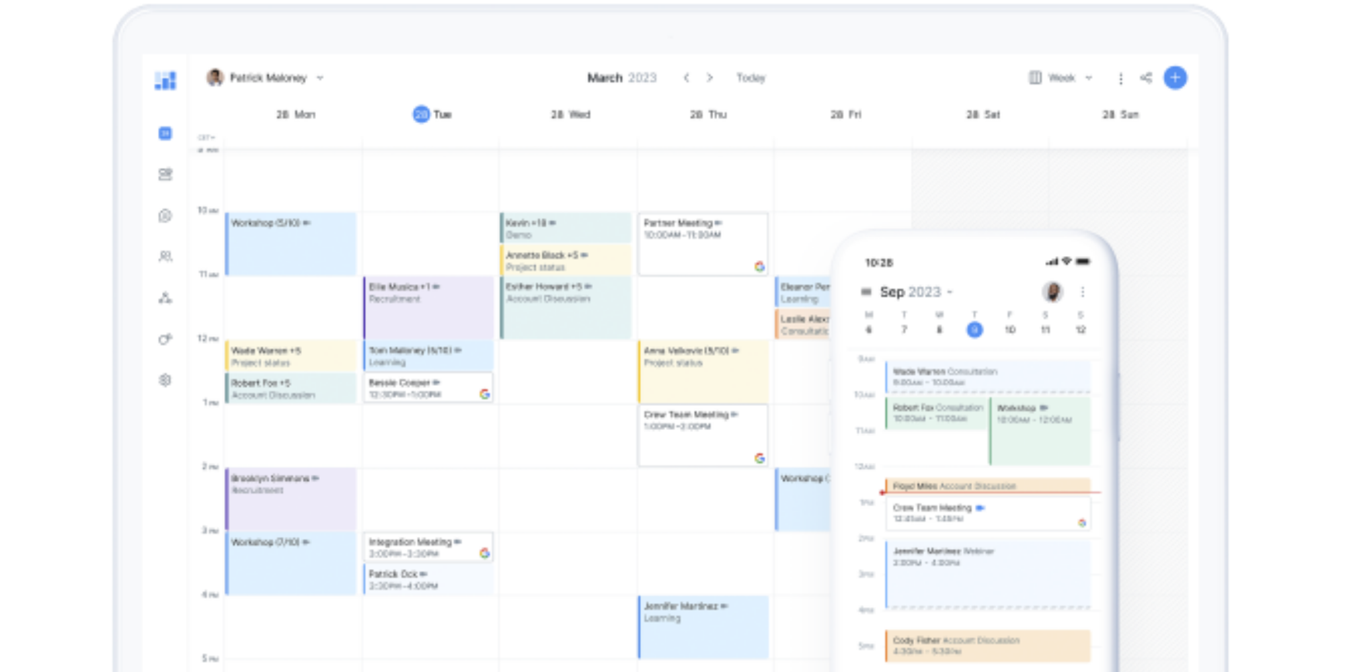This screenshot has width=1345, height=672.
Task: Select the contacts people icon in the sidebar
Action: coord(165,257)
